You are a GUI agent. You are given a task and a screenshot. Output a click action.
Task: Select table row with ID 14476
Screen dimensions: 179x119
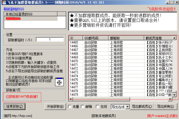tap(121, 84)
